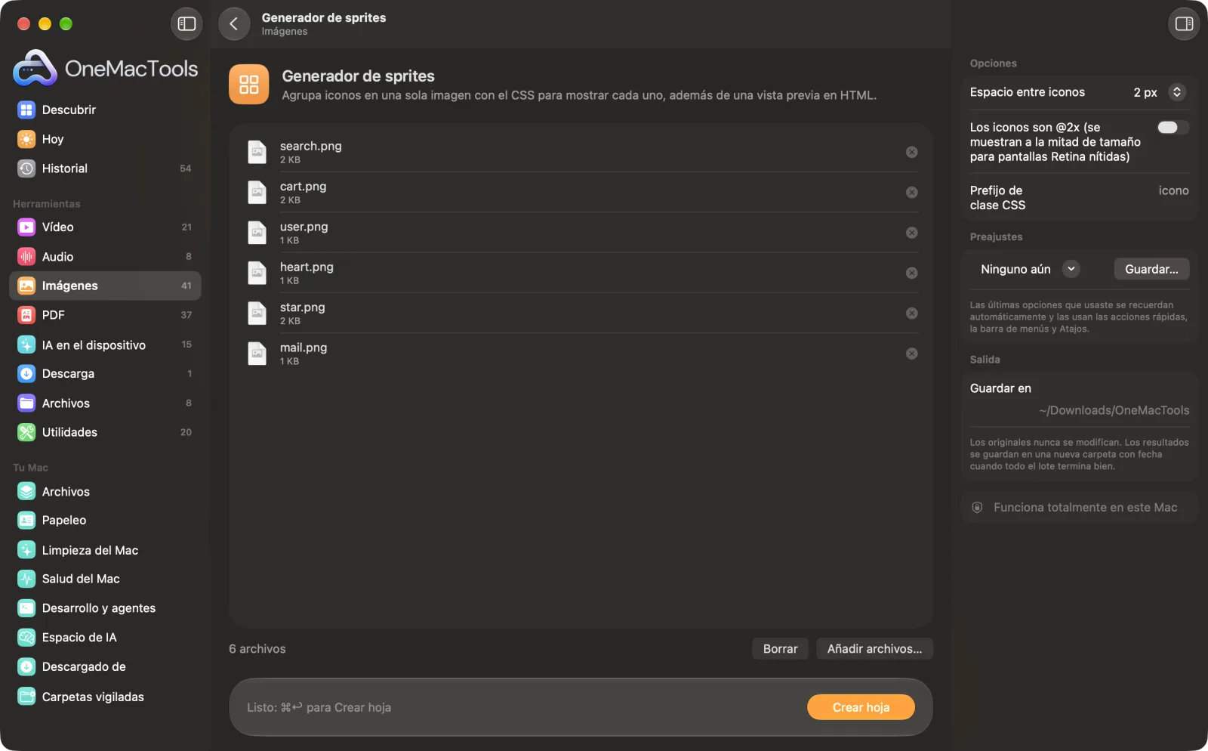Screen dimensions: 1208x751
Task: Click the PDF category icon
Action: [x=26, y=315]
